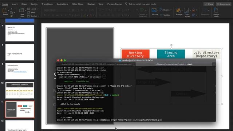Screen dimensions: 233x131
Task: Click the 'Added the 3rd module' commit message line
Action: pos(70,104)
